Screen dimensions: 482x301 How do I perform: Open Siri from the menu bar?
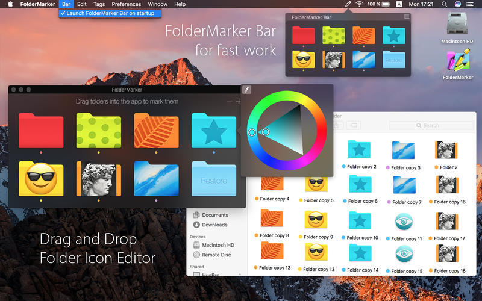pyautogui.click(x=458, y=4)
